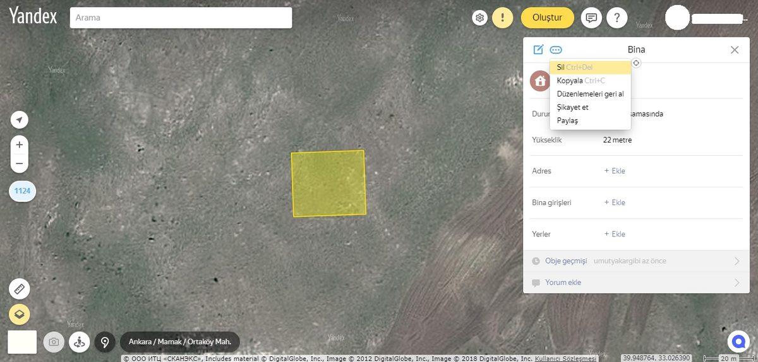Open the chat messages icon
Viewport: 758px width, 362px height.
[x=591, y=18]
